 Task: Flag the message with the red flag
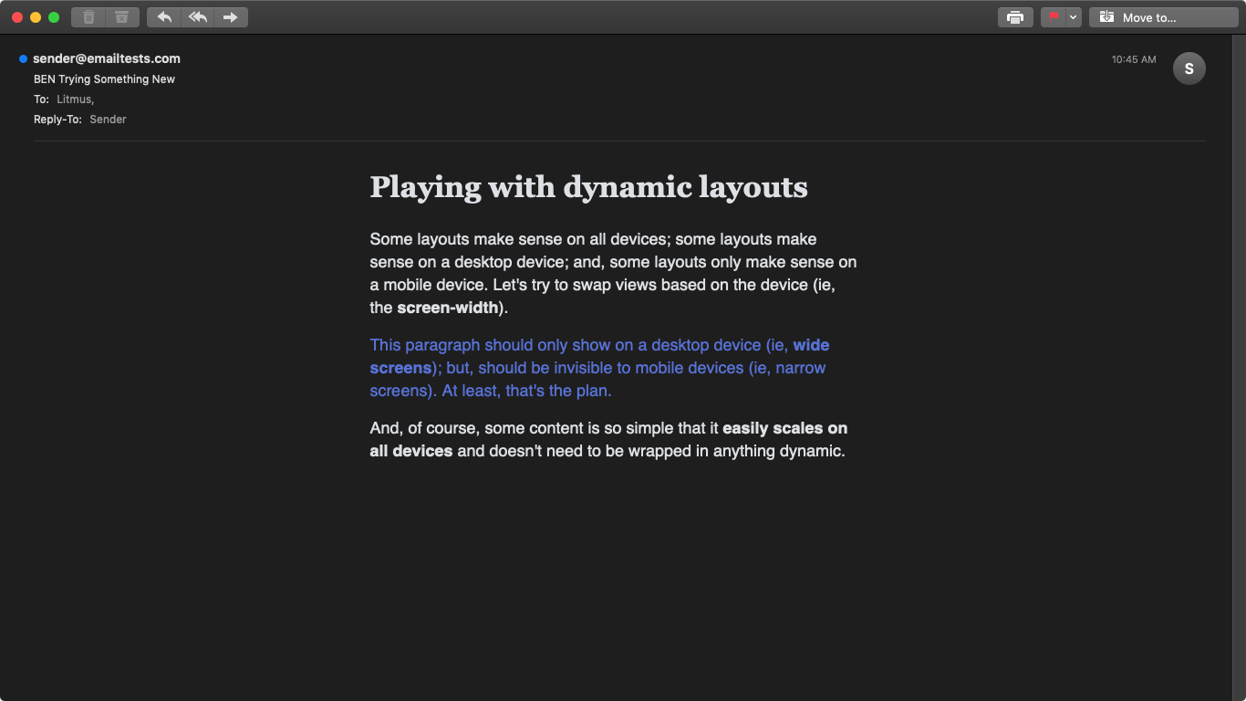click(1054, 17)
